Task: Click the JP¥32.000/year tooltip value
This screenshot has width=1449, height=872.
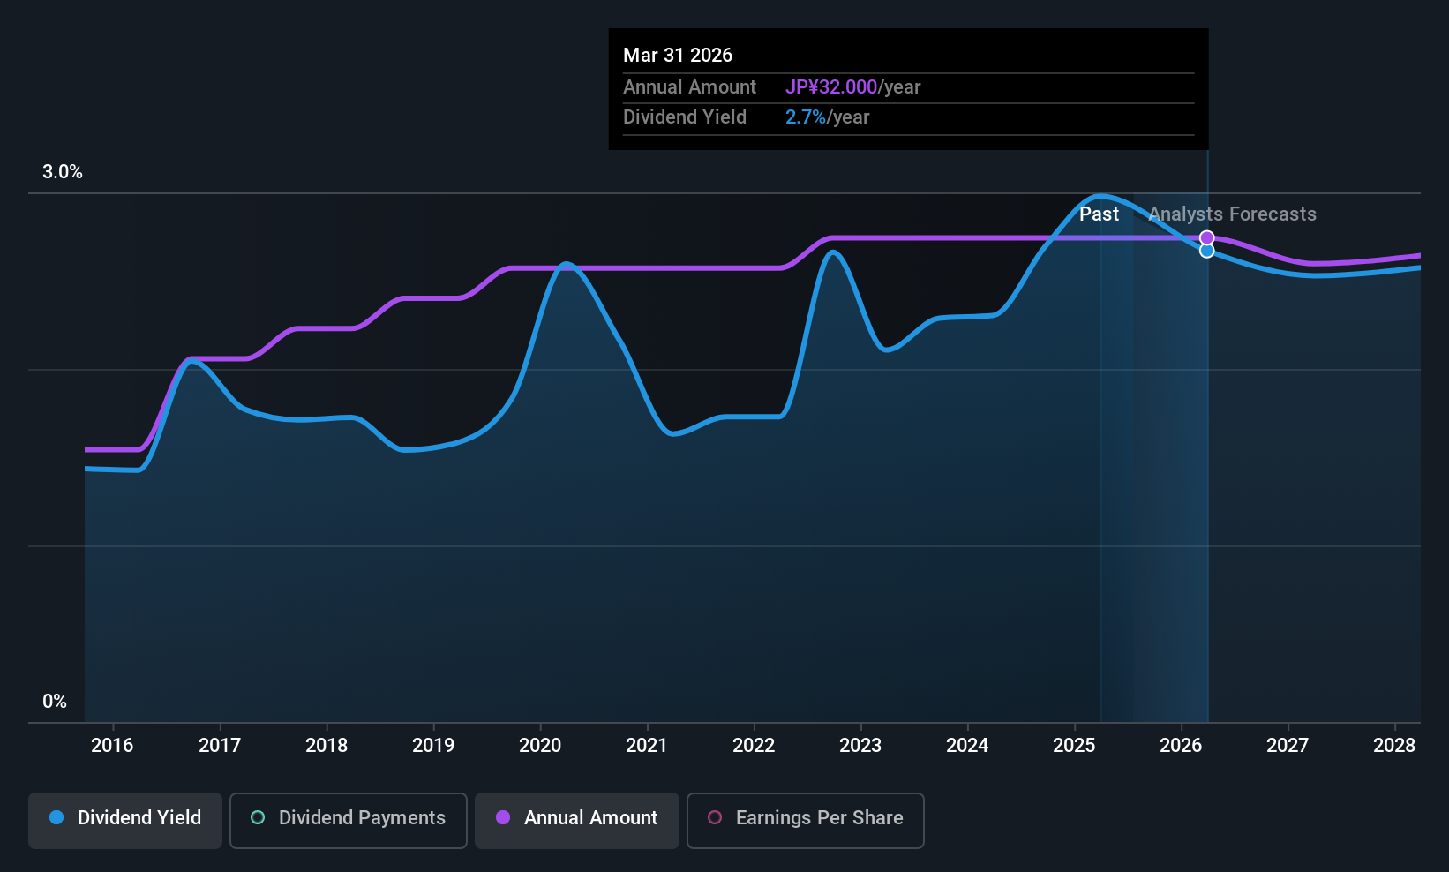Action: click(x=852, y=87)
